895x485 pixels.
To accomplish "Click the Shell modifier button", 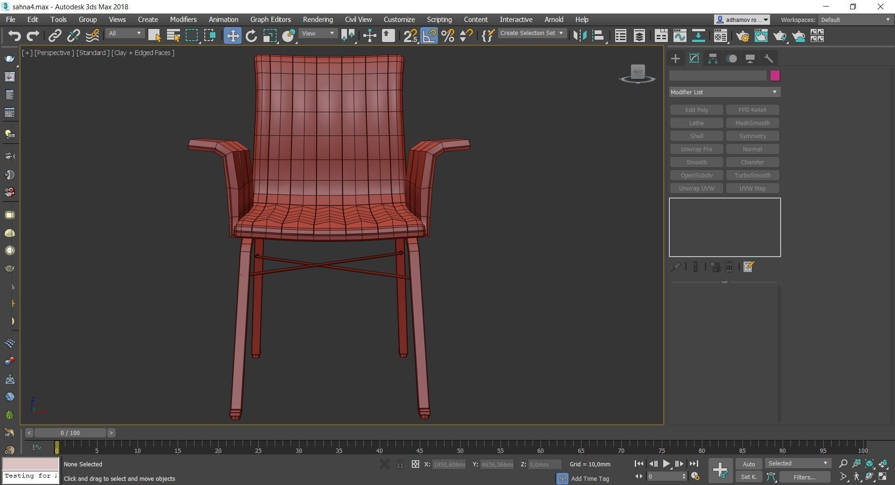I will (x=696, y=136).
